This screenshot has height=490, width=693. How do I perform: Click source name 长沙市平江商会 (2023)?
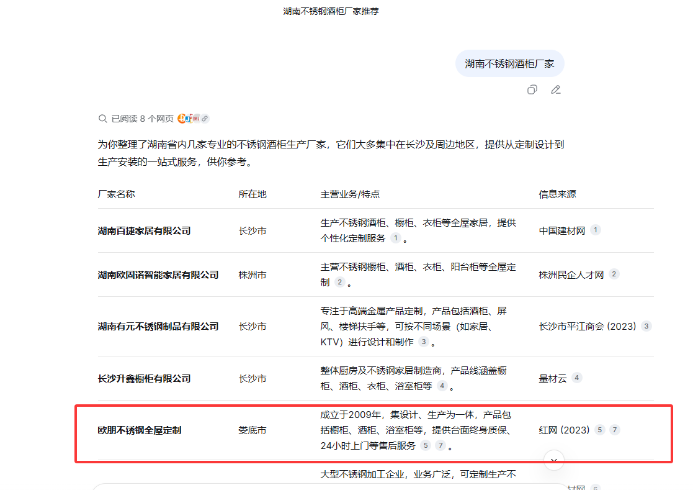click(x=588, y=327)
